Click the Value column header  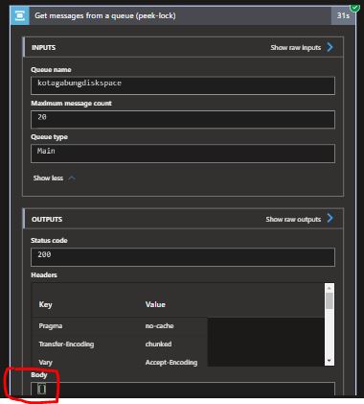coord(155,304)
